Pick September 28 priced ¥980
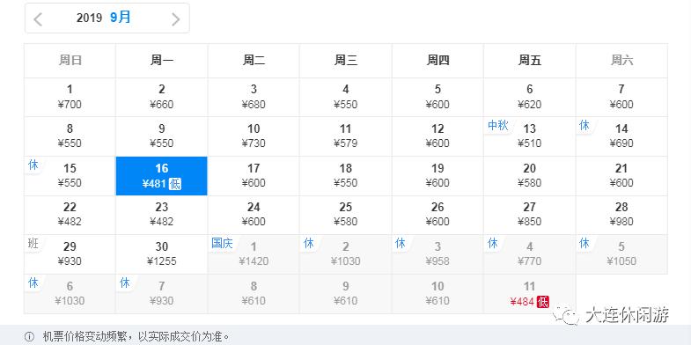691x345 pixels. pyautogui.click(x=621, y=215)
